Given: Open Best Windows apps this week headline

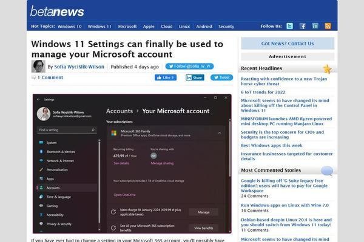Looking at the screenshot, I should (x=272, y=145).
